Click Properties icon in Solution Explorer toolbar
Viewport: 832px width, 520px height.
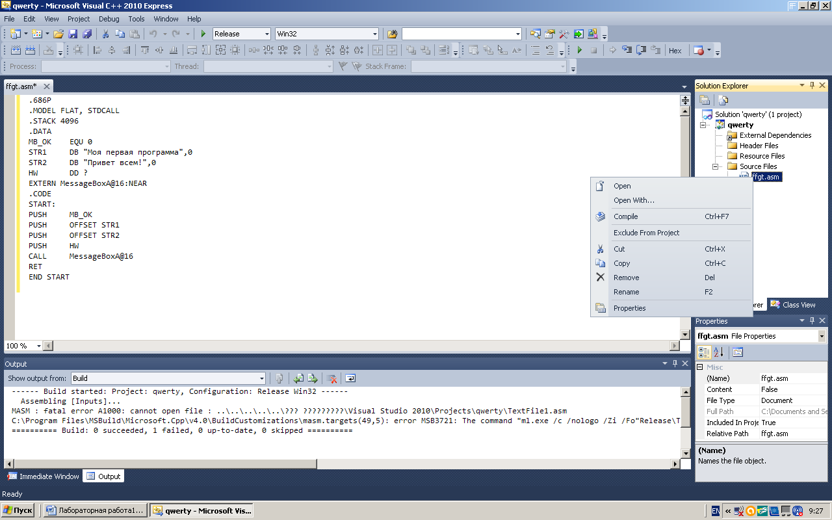pyautogui.click(x=705, y=100)
